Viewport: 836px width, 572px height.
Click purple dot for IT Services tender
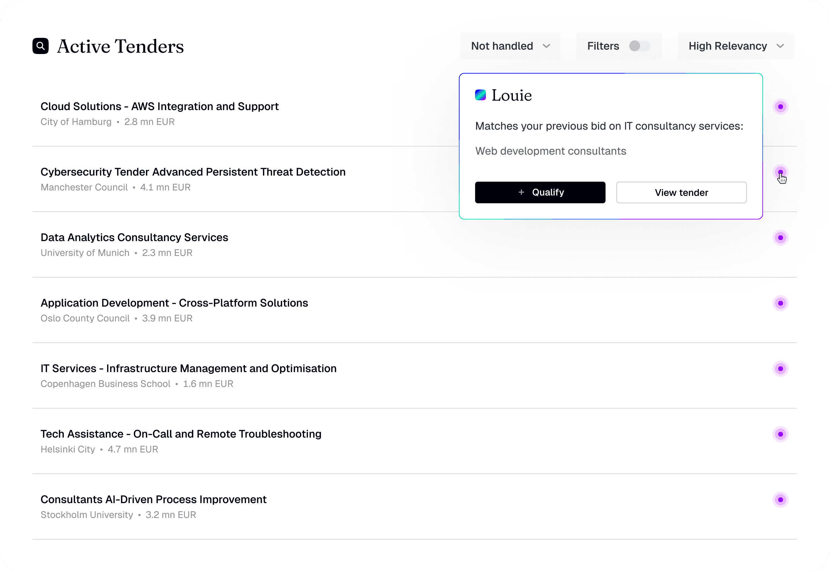780,368
